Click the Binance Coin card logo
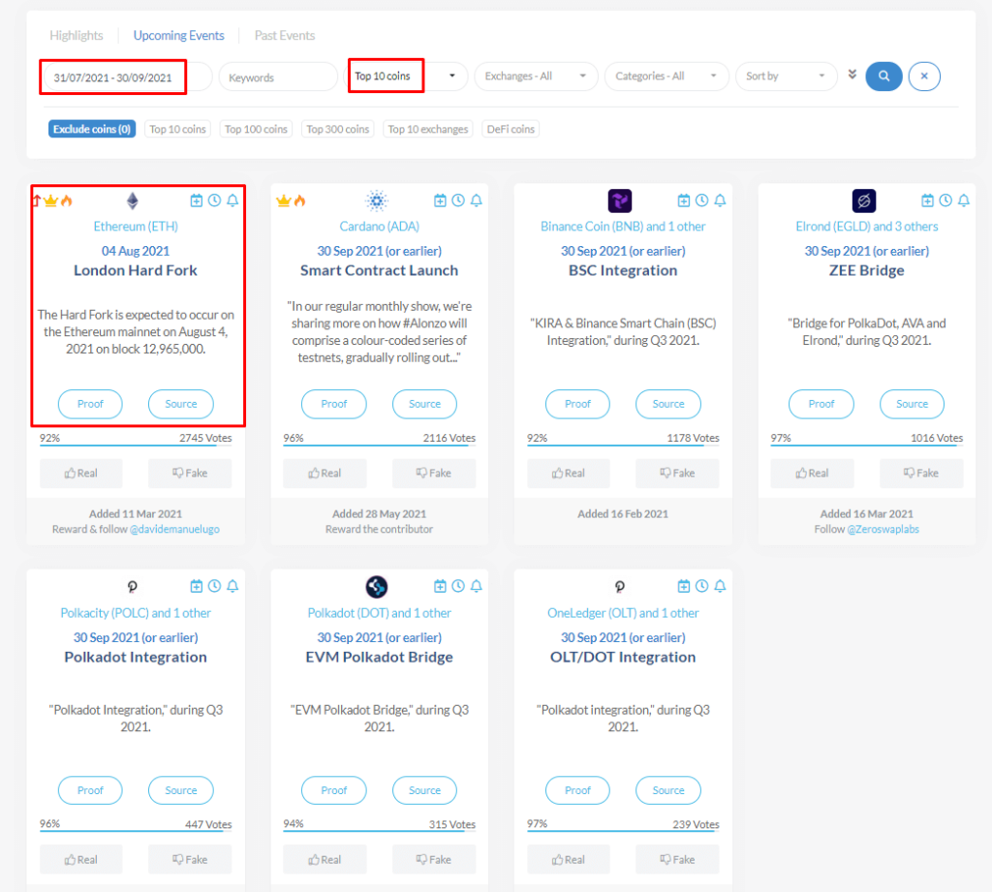 coord(620,200)
